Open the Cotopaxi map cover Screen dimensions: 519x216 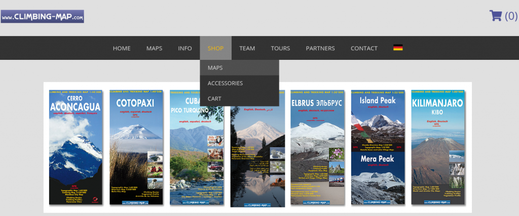136,147
